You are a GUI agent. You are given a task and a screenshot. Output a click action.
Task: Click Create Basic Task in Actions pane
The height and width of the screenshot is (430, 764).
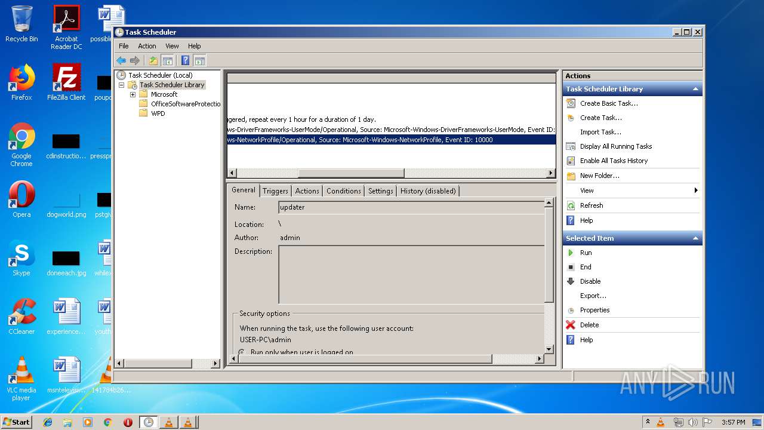(609, 103)
